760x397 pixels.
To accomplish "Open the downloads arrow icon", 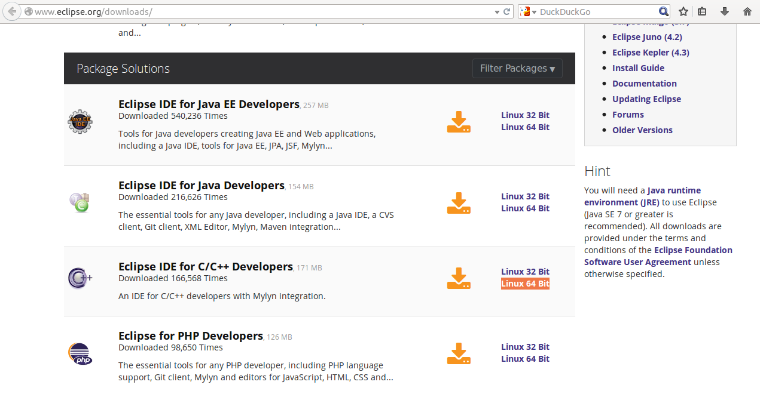I will (x=725, y=11).
